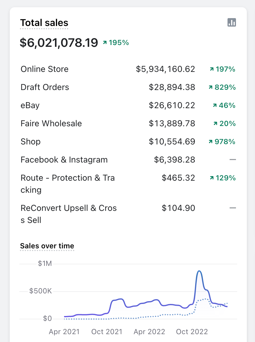The image size is (255, 342).
Task: Click the sales peak on the chart line
Action: point(199,271)
